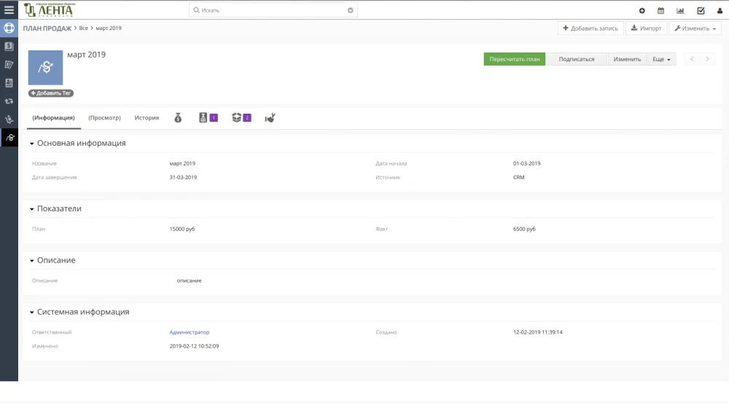Click the quick-create plus icon in header
The height and width of the screenshot is (403, 729).
coord(642,10)
